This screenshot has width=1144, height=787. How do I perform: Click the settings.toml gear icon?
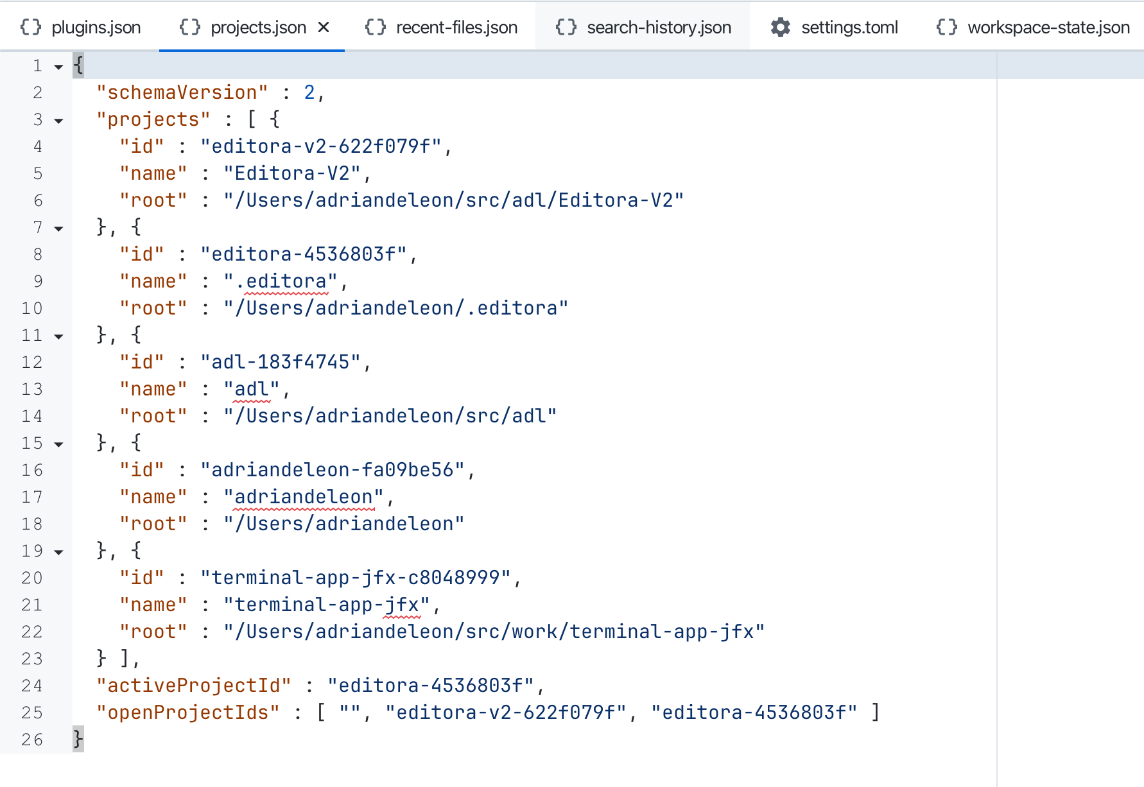click(781, 27)
